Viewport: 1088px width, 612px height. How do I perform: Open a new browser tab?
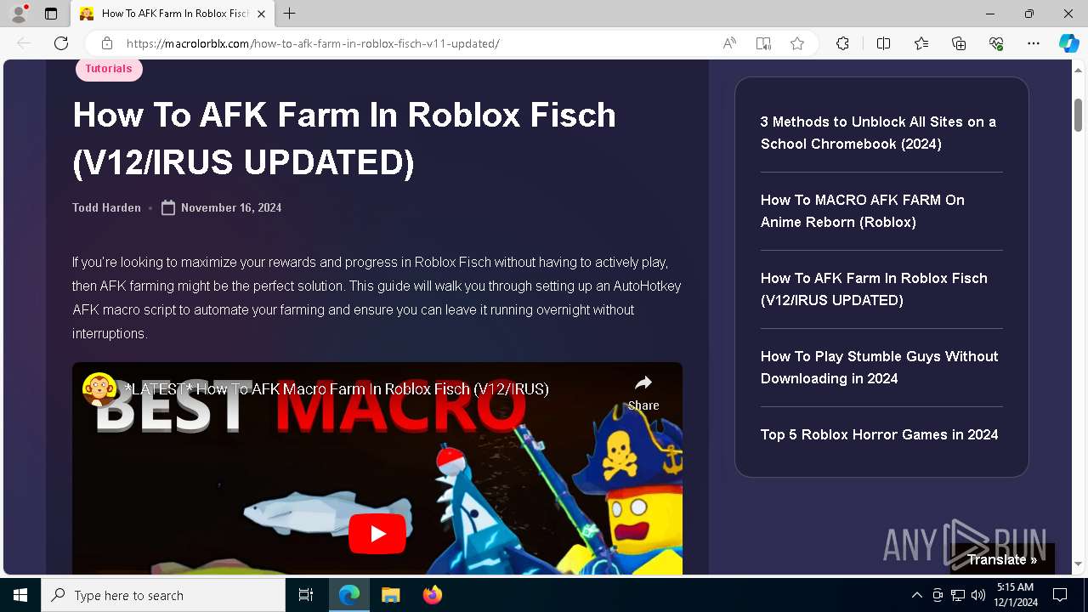(x=290, y=14)
